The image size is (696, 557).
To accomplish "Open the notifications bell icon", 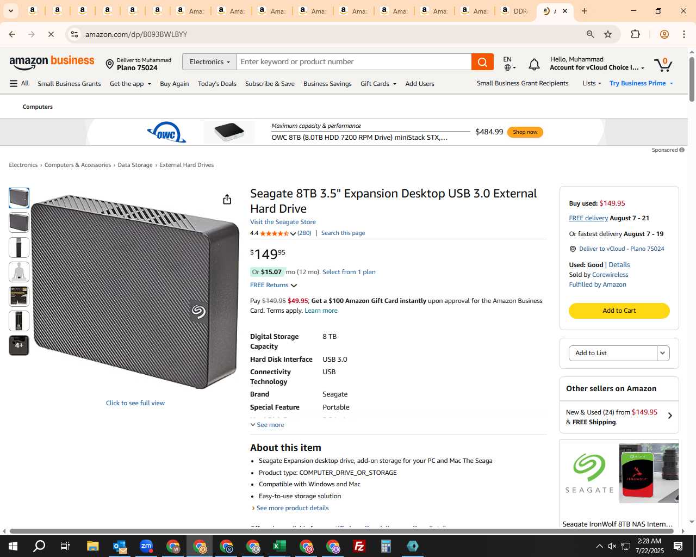I will (x=535, y=64).
